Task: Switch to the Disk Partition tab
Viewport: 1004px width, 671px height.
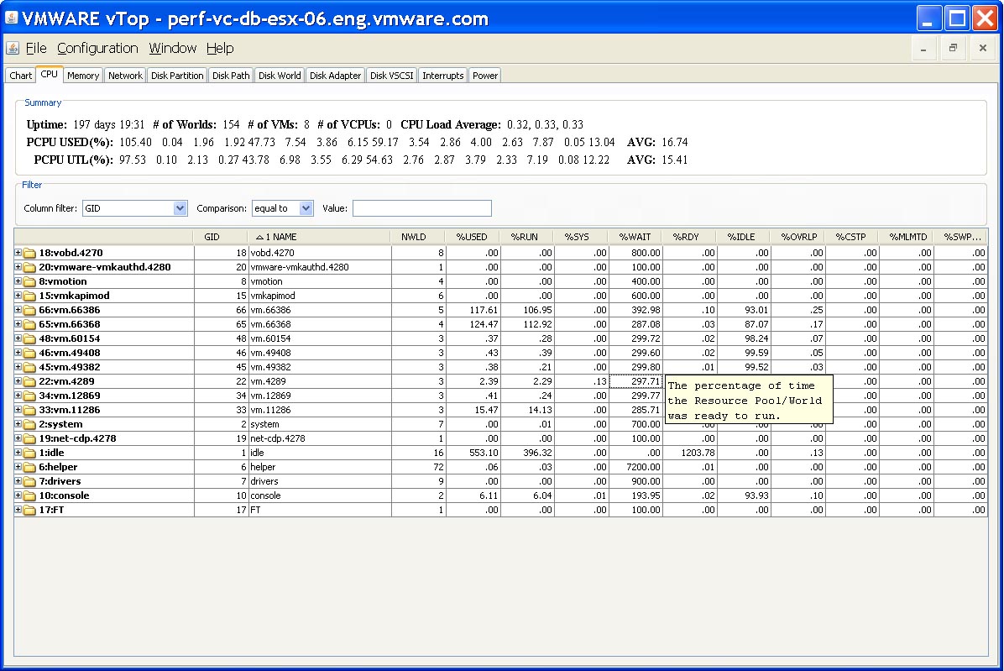Action: point(177,76)
